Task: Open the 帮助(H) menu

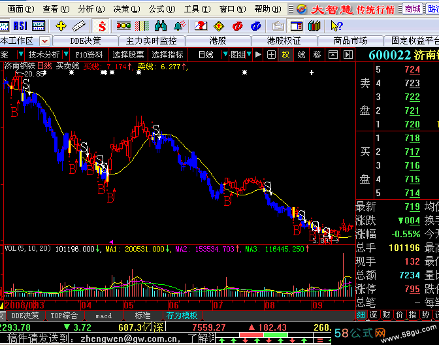Action: coord(268,9)
